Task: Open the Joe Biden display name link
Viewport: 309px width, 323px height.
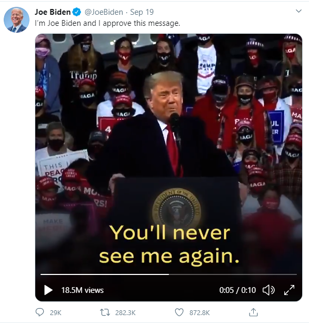Action: (53, 12)
